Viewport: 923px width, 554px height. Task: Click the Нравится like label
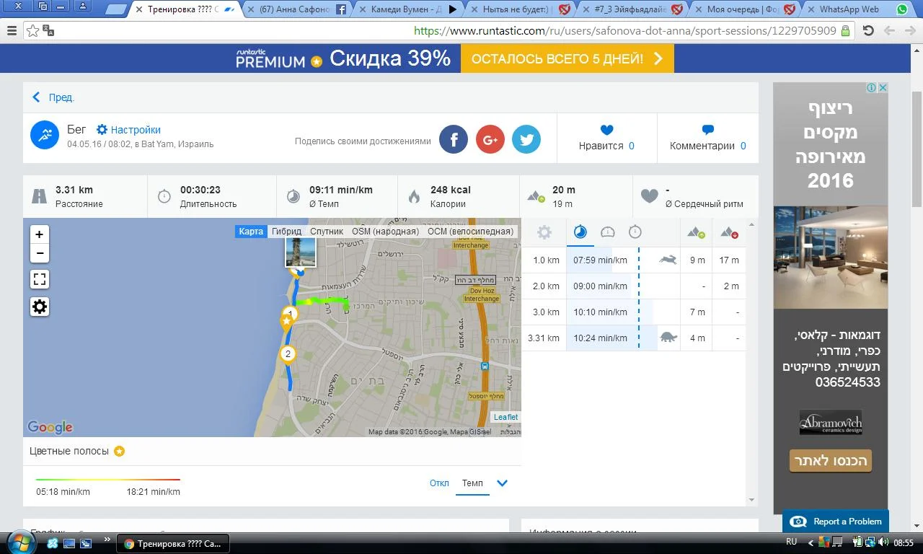pos(601,146)
